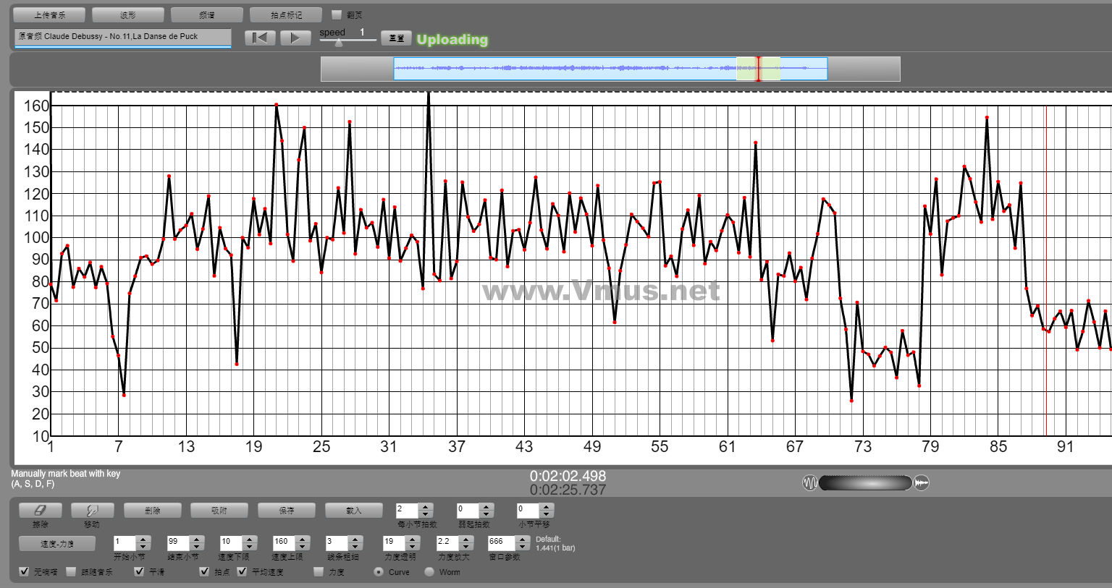1112x588 pixels.
Task: Increase the 结束小节 end bar stepper
Action: pyautogui.click(x=196, y=539)
